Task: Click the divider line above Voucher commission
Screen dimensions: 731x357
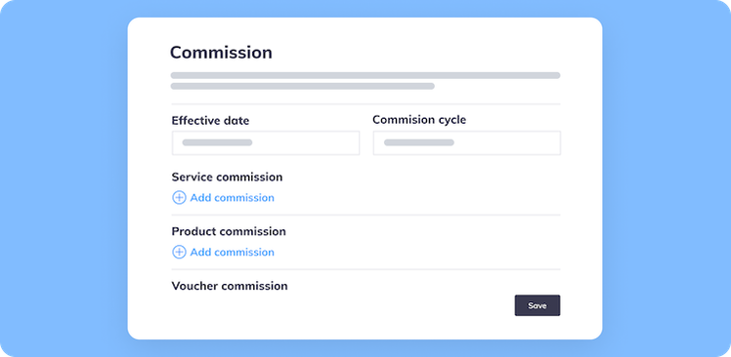Action: (x=365, y=269)
